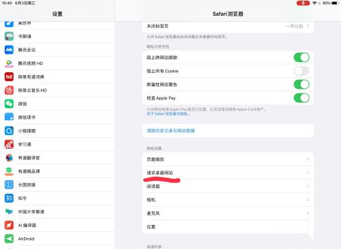Select the 腾讯会议 label in sidebar

27,50
